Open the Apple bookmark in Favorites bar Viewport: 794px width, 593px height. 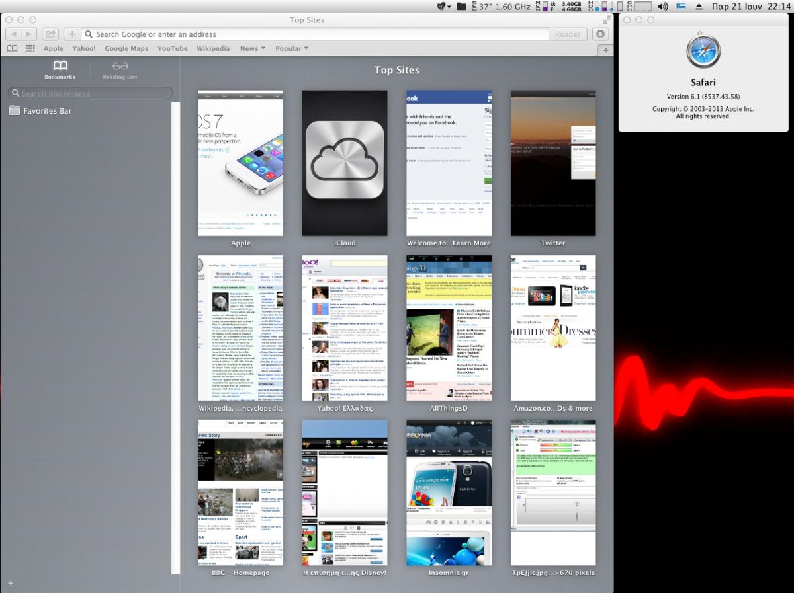(x=54, y=48)
